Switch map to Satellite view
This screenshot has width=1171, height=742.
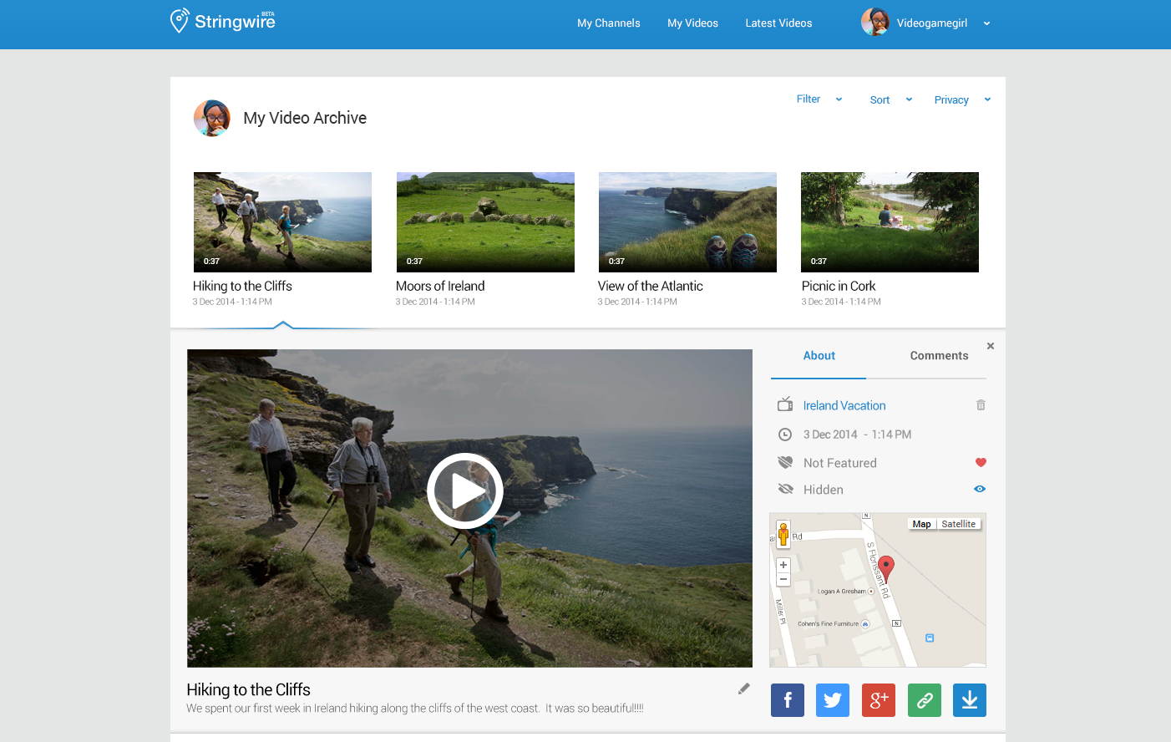pyautogui.click(x=958, y=524)
